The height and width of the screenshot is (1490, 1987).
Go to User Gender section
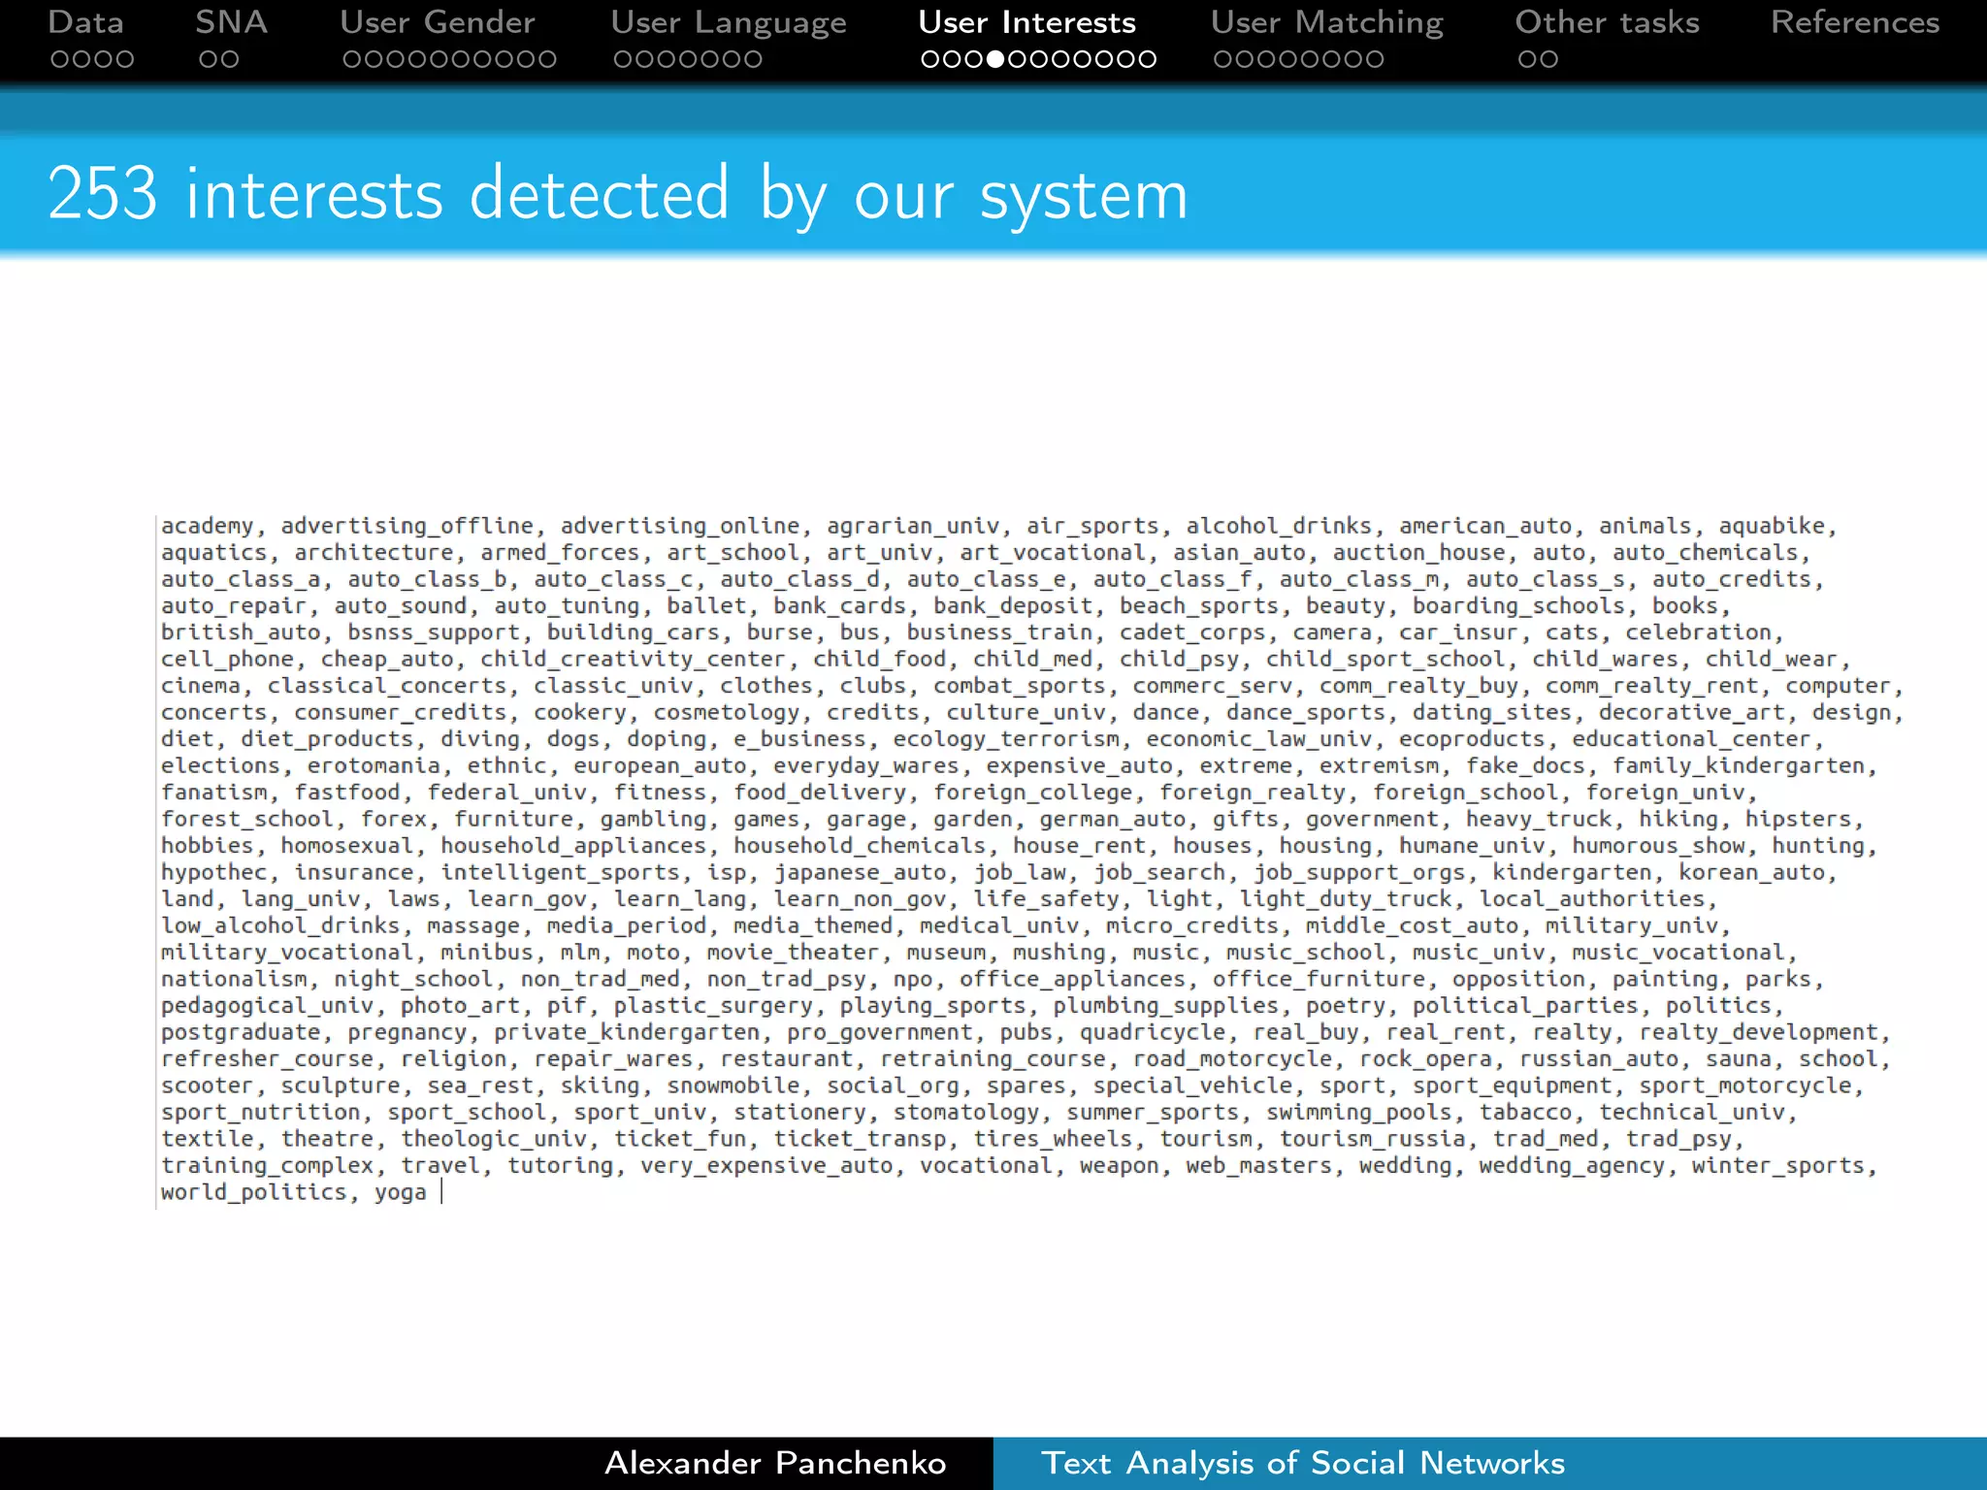(438, 22)
